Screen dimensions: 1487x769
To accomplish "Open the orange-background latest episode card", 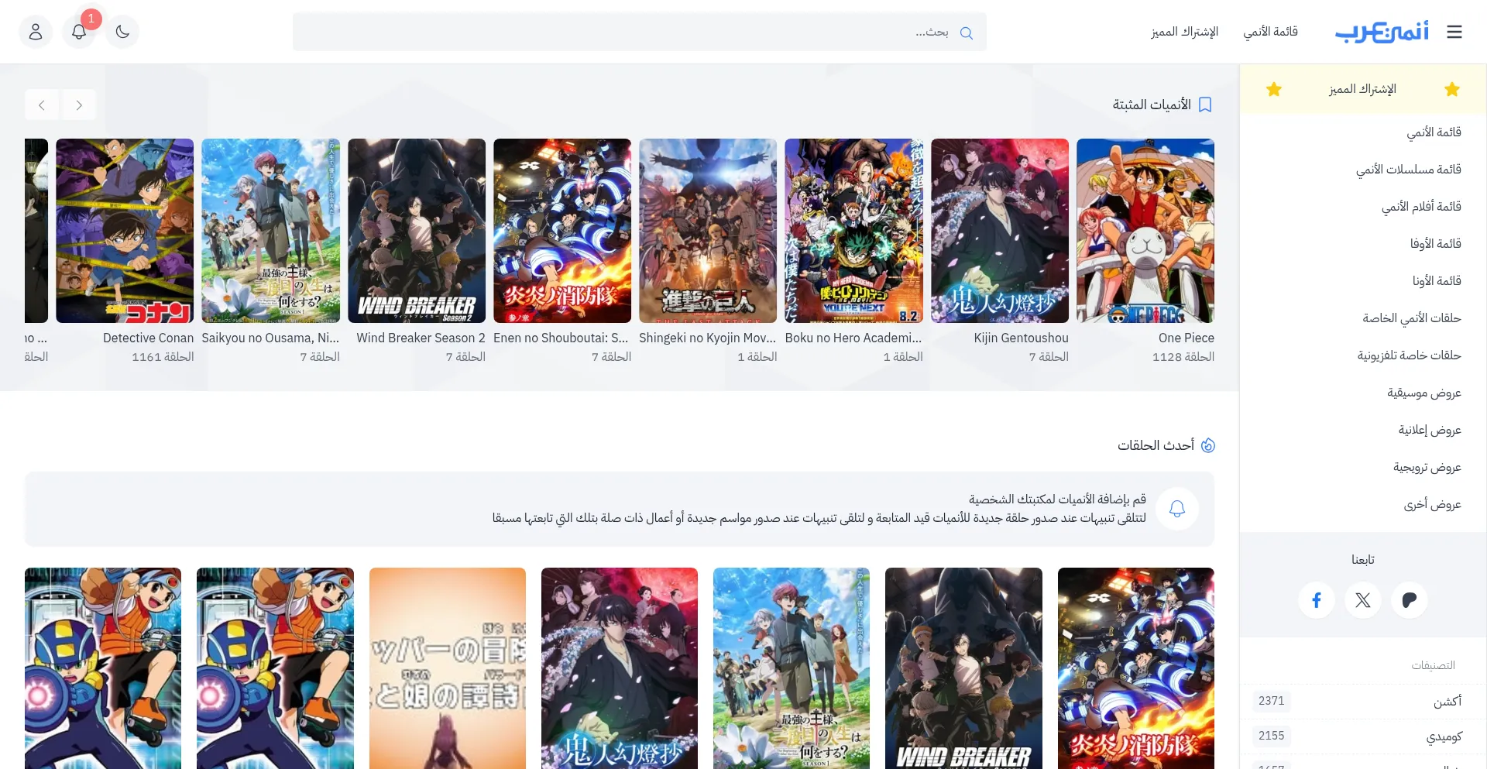I will pos(448,668).
